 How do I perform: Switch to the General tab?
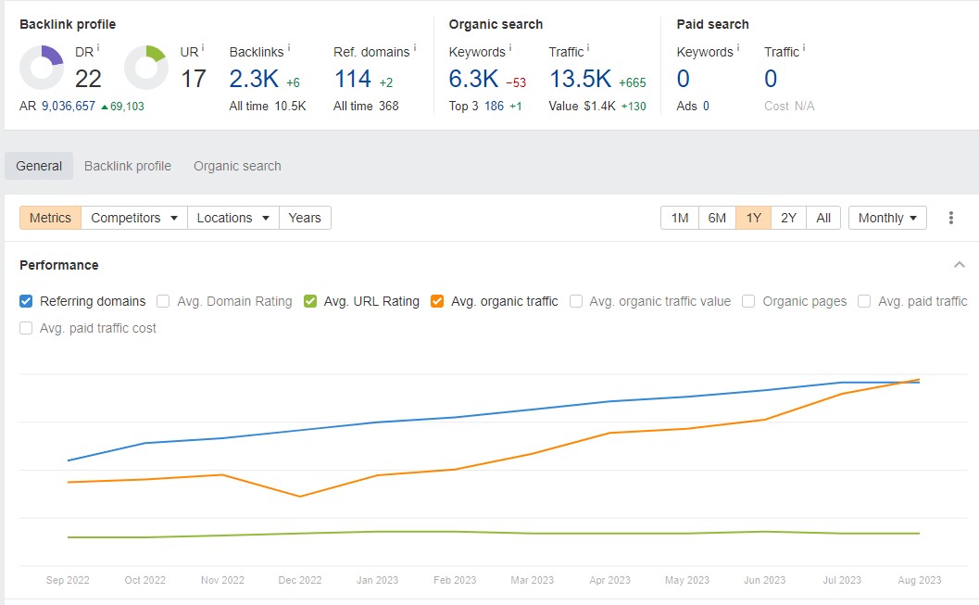tap(39, 166)
